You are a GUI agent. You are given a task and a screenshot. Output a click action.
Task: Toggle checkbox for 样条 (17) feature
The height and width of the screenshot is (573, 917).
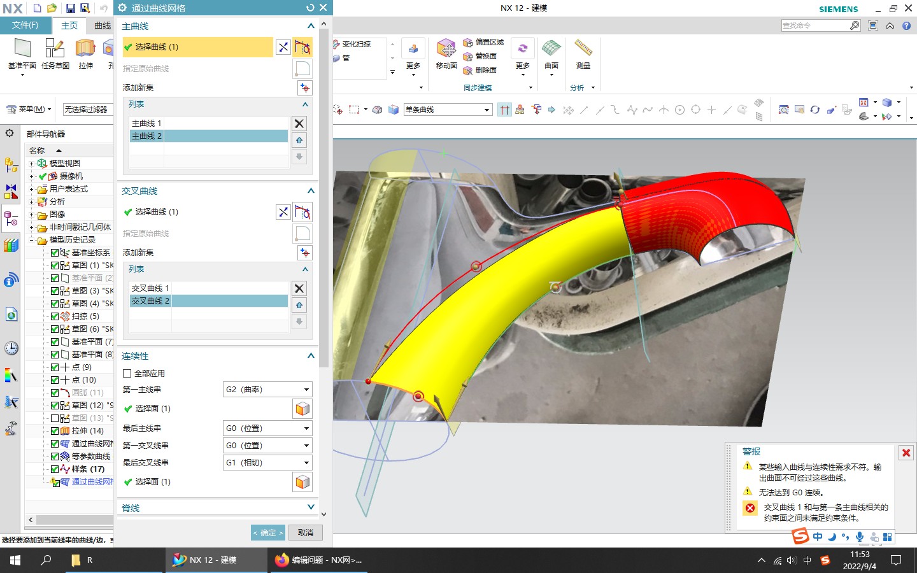(x=55, y=469)
